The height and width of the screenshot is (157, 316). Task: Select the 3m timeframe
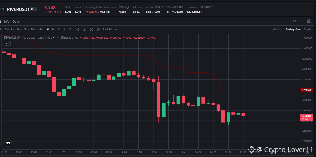[x=7, y=30]
